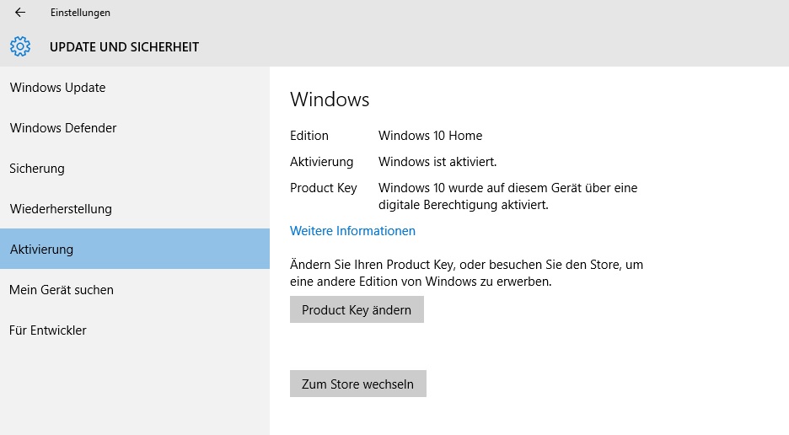
Task: Open the Windows Update section
Action: [x=57, y=88]
